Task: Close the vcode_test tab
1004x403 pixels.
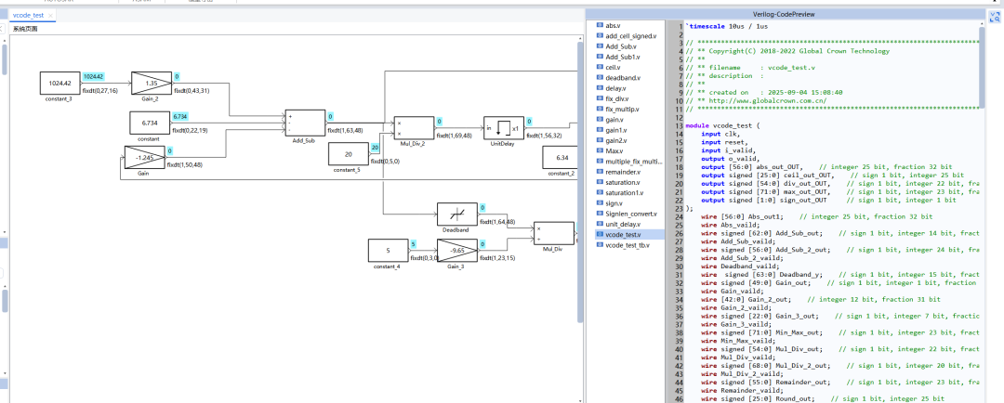Action: pos(50,16)
